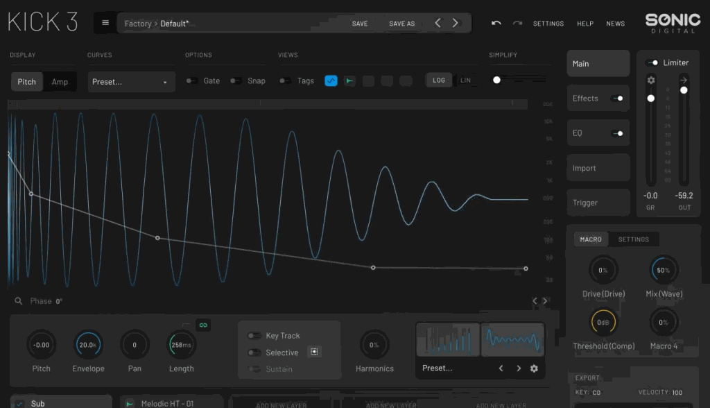The width and height of the screenshot is (710, 408).
Task: Switch the Limiter off
Action: point(652,62)
